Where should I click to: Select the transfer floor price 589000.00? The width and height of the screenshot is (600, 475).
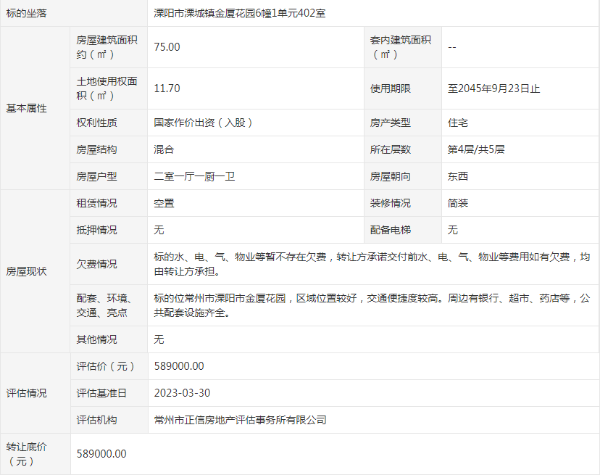tap(101, 454)
